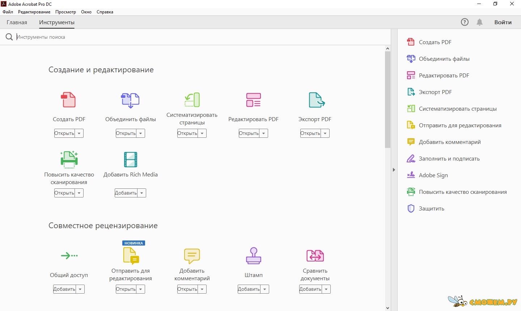Expand dropdown arrow under Общий доступ
The height and width of the screenshot is (311, 521).
click(80, 289)
